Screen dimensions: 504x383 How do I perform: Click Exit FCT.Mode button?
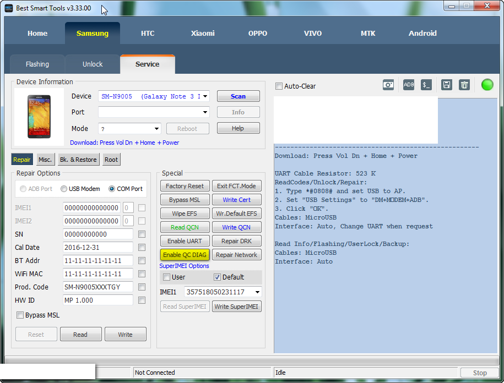pyautogui.click(x=236, y=186)
